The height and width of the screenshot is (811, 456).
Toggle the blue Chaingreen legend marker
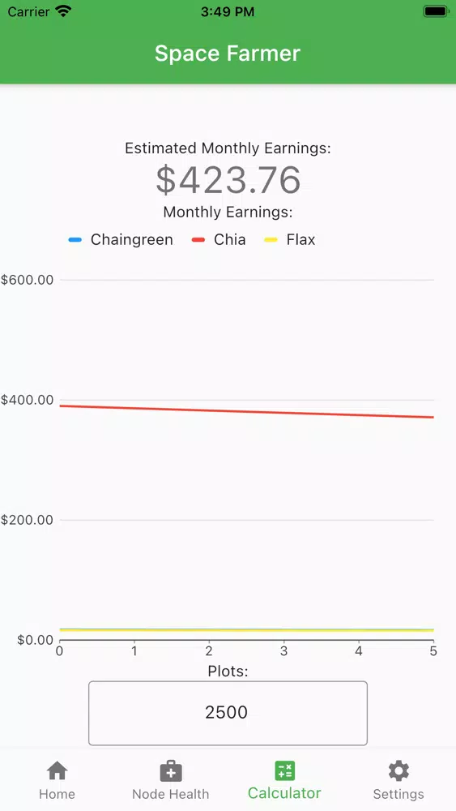click(75, 240)
